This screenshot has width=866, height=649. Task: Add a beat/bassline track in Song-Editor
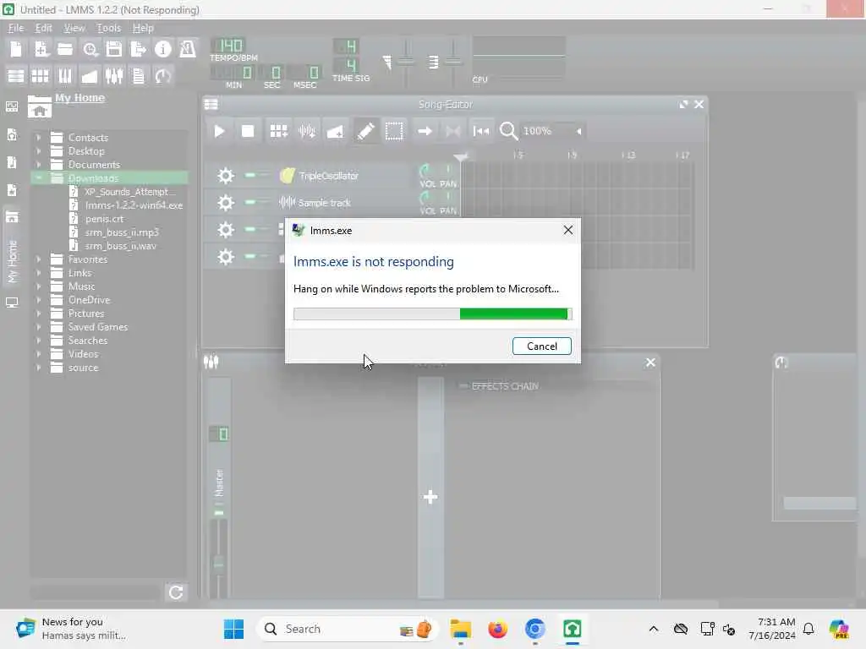[278, 131]
